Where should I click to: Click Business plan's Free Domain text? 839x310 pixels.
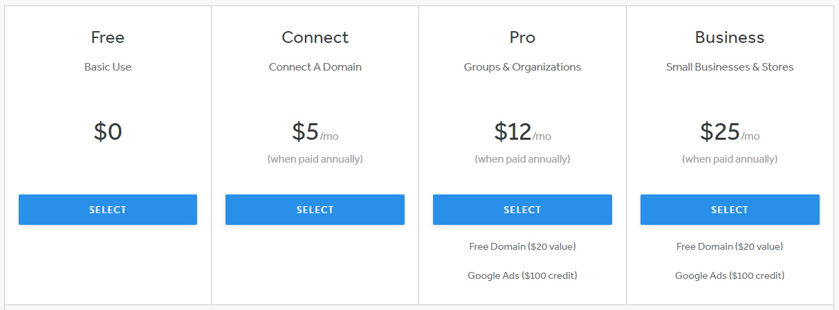730,246
